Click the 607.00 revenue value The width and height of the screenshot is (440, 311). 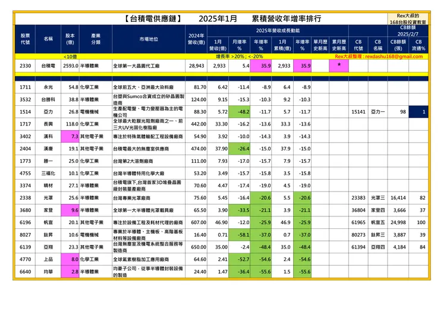[x=199, y=222]
